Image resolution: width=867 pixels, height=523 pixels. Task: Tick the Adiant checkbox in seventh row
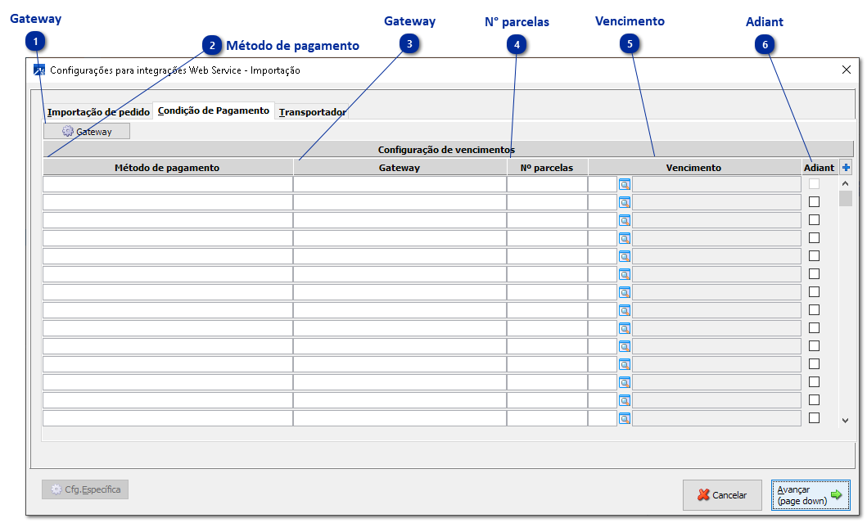pos(814,292)
